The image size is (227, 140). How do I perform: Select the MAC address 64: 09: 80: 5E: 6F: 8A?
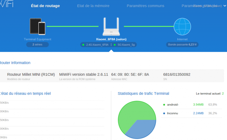[130, 74]
